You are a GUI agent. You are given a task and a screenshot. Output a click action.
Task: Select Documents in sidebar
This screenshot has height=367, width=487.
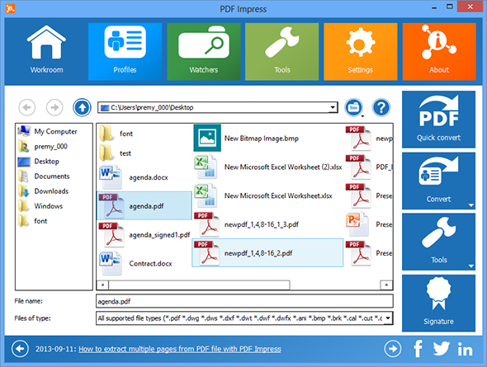44,176
